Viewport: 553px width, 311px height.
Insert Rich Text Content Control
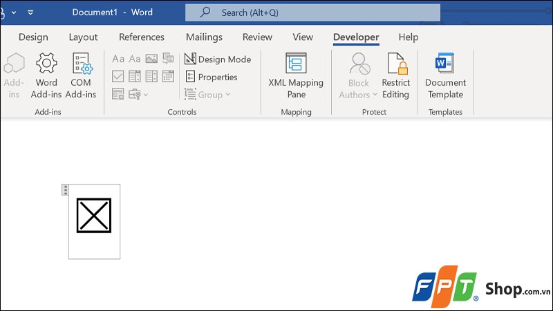[118, 59]
